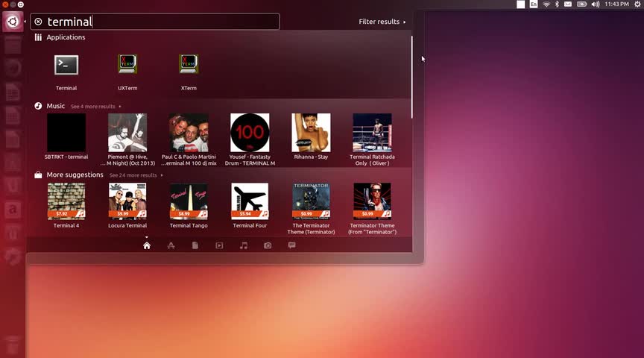
Task: Open the 11:43 PM clock menu
Action: [x=617, y=4]
